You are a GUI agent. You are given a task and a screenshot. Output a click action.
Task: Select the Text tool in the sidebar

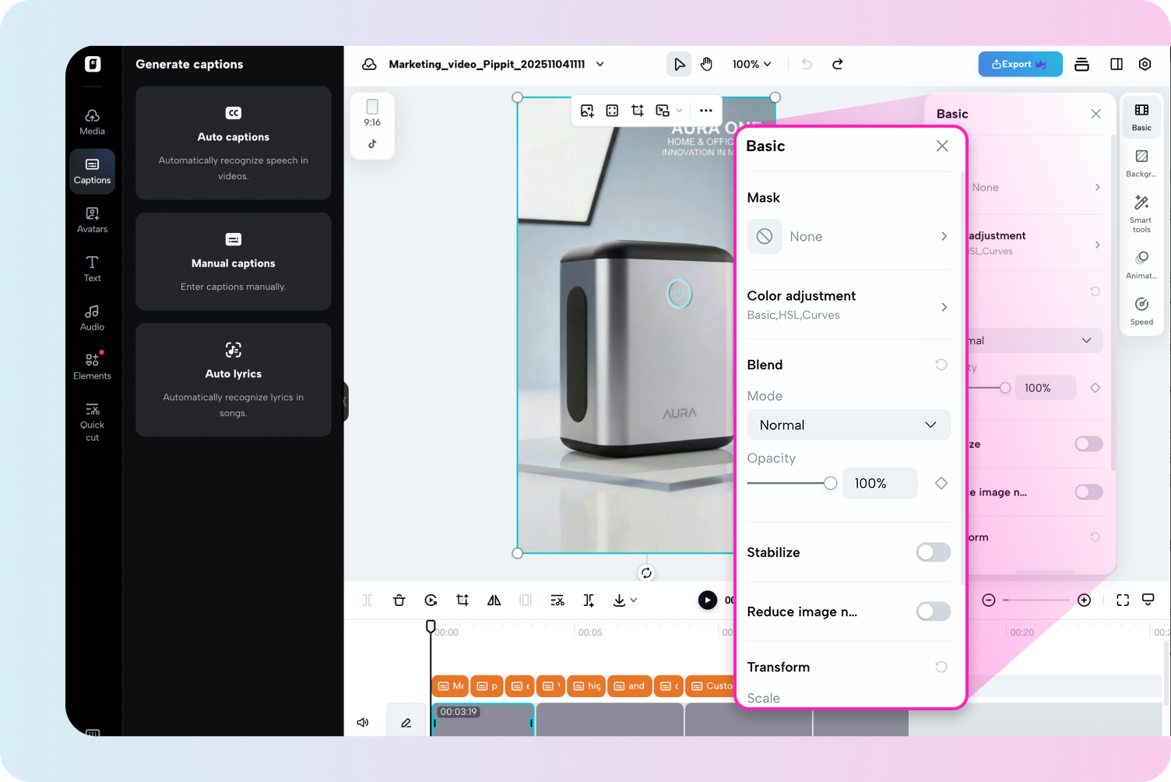pyautogui.click(x=92, y=269)
